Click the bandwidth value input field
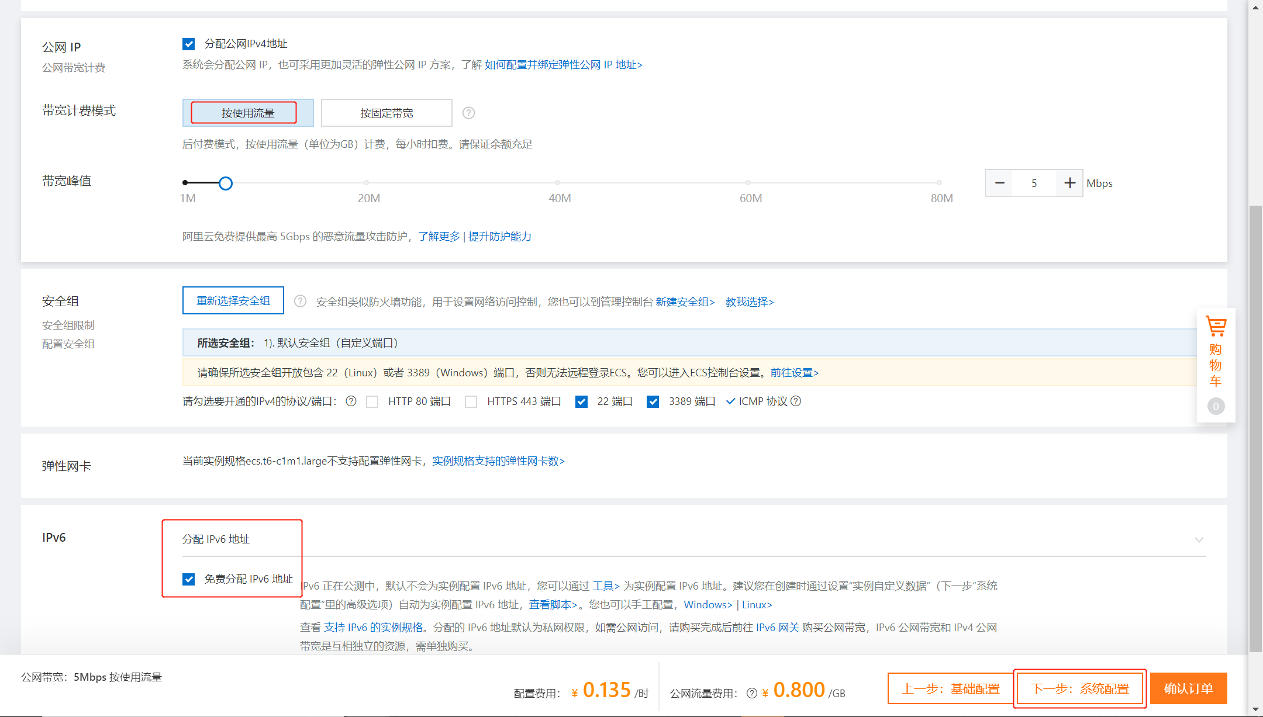 pyautogui.click(x=1034, y=183)
